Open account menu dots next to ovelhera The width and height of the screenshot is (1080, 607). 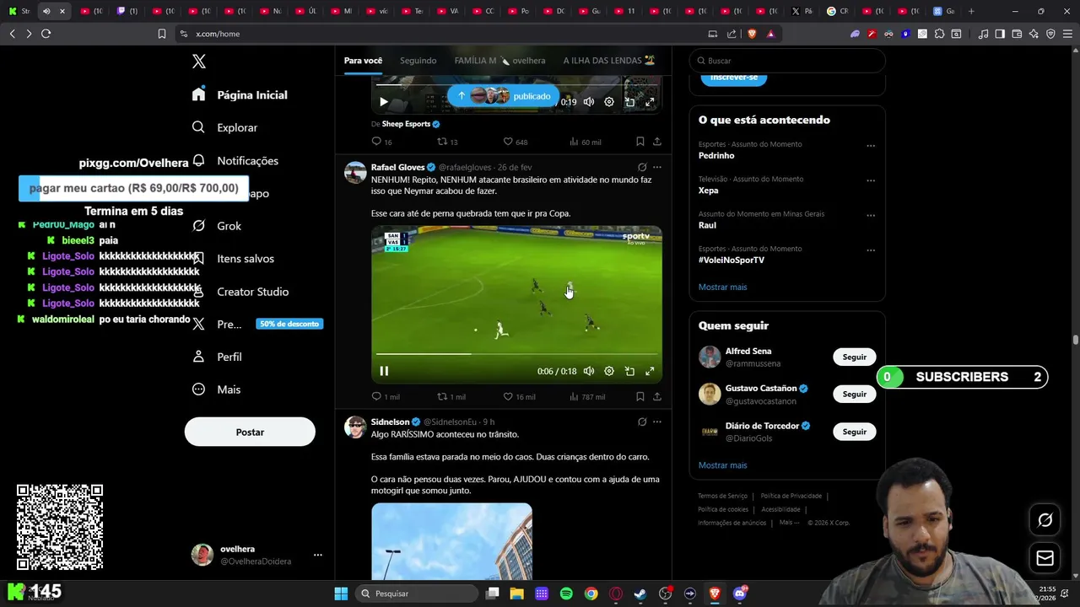(318, 555)
